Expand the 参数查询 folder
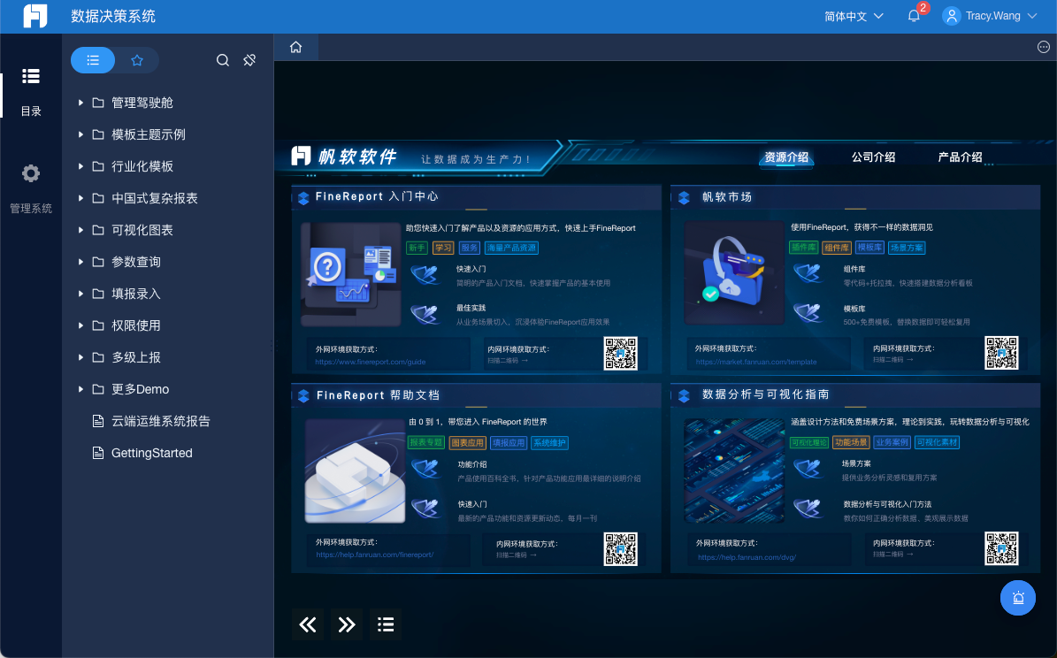 point(80,262)
